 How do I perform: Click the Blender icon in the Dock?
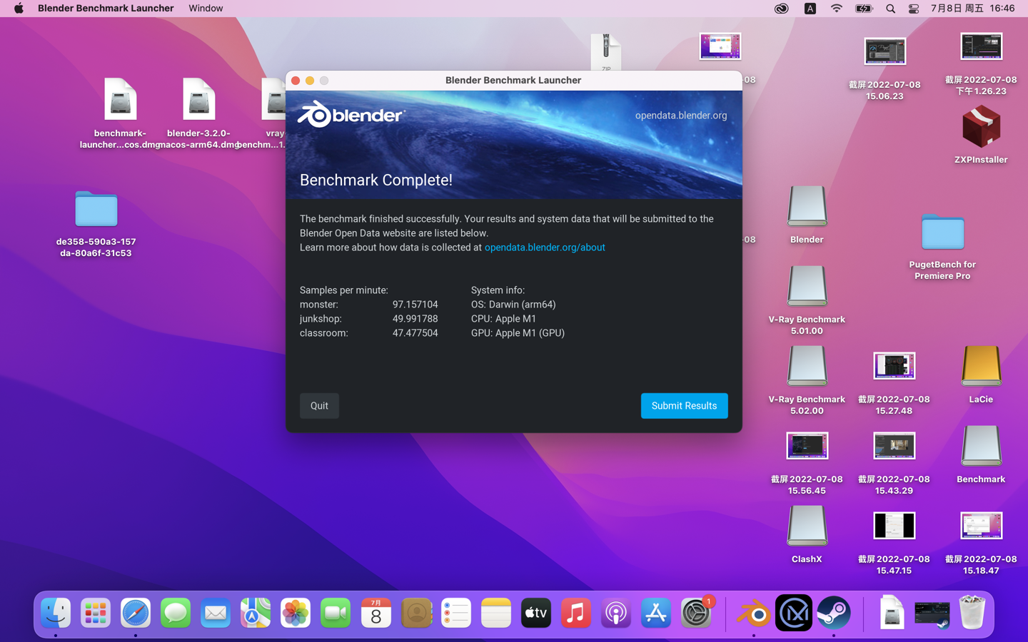coord(753,613)
